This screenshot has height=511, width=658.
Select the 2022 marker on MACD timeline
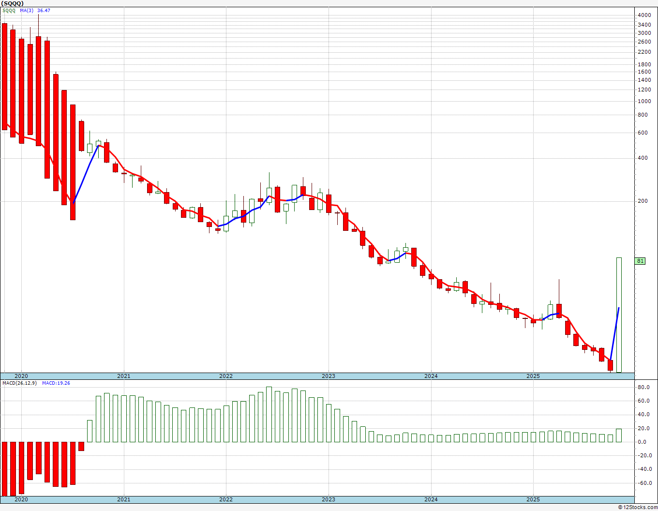tap(226, 499)
